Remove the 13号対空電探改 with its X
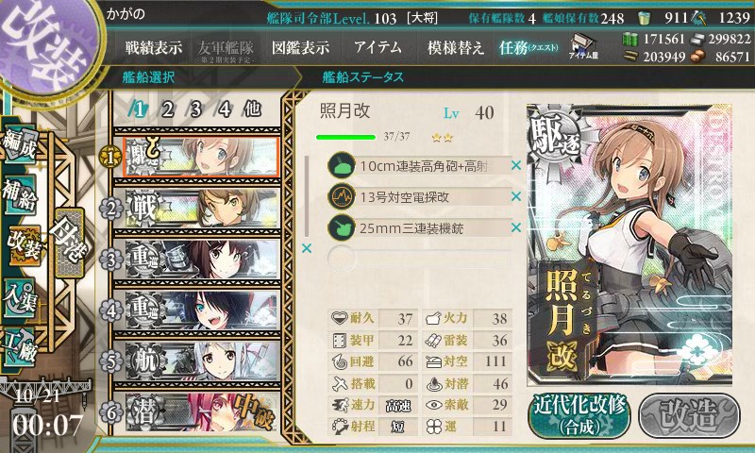The width and height of the screenshot is (755, 453). click(x=516, y=196)
